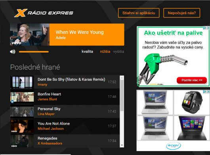Click Pozrite viac red button
Screen dimensions: 210x155
192,80
